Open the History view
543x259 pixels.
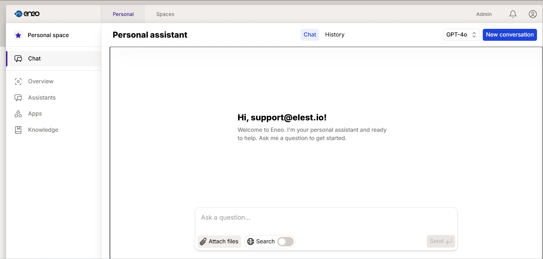point(335,35)
